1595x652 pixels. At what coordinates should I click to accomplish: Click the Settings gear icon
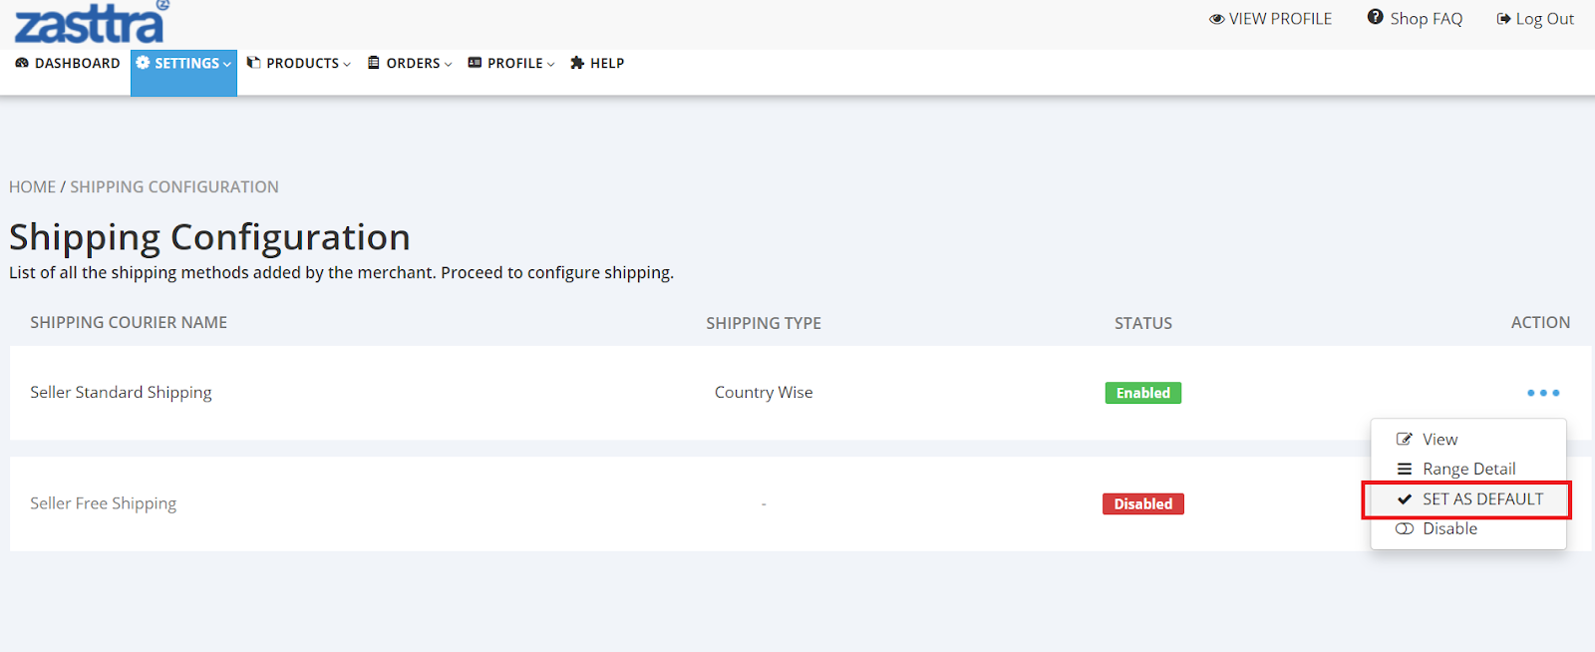(x=143, y=63)
